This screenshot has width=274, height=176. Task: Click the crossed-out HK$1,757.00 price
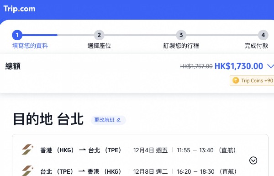click(196, 66)
